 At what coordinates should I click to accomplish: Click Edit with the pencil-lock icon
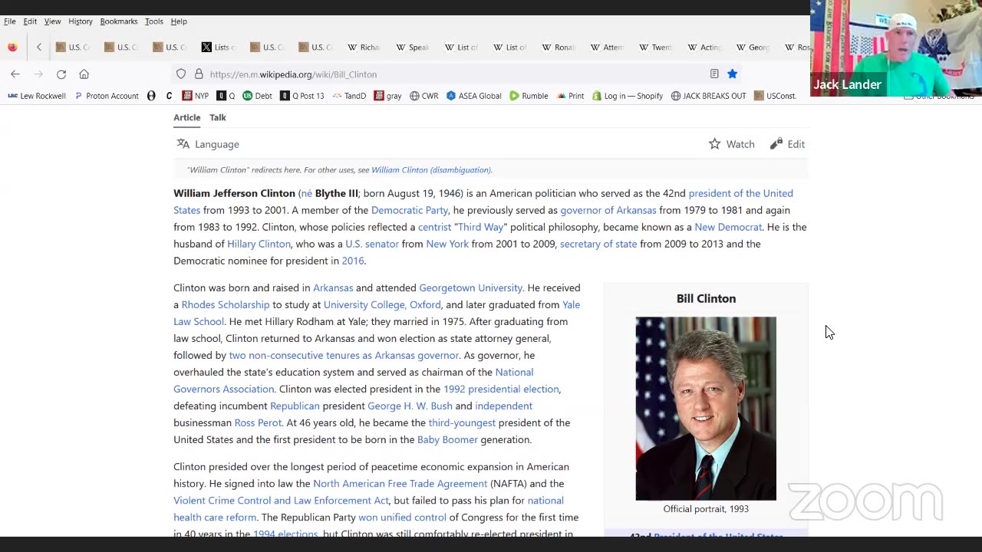(x=788, y=144)
